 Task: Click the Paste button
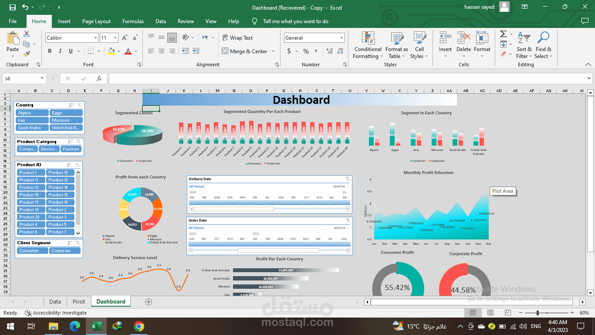coord(13,44)
